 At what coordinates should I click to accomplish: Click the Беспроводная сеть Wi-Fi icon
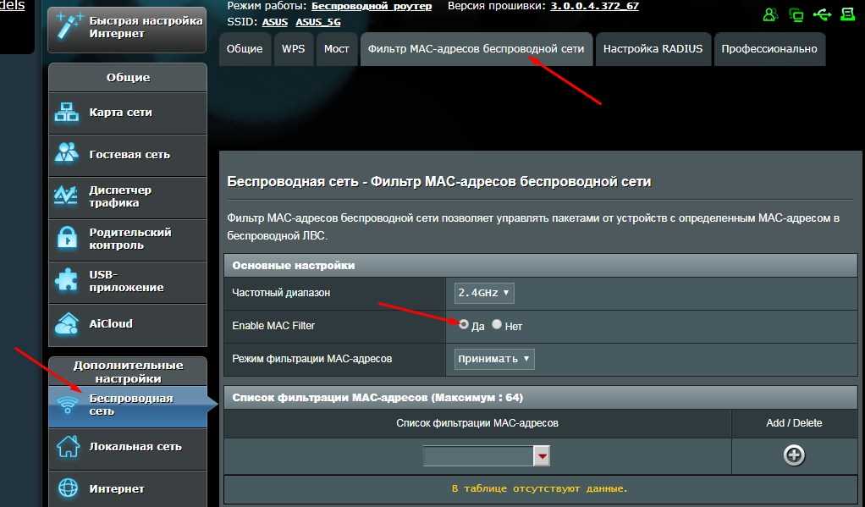click(x=68, y=405)
